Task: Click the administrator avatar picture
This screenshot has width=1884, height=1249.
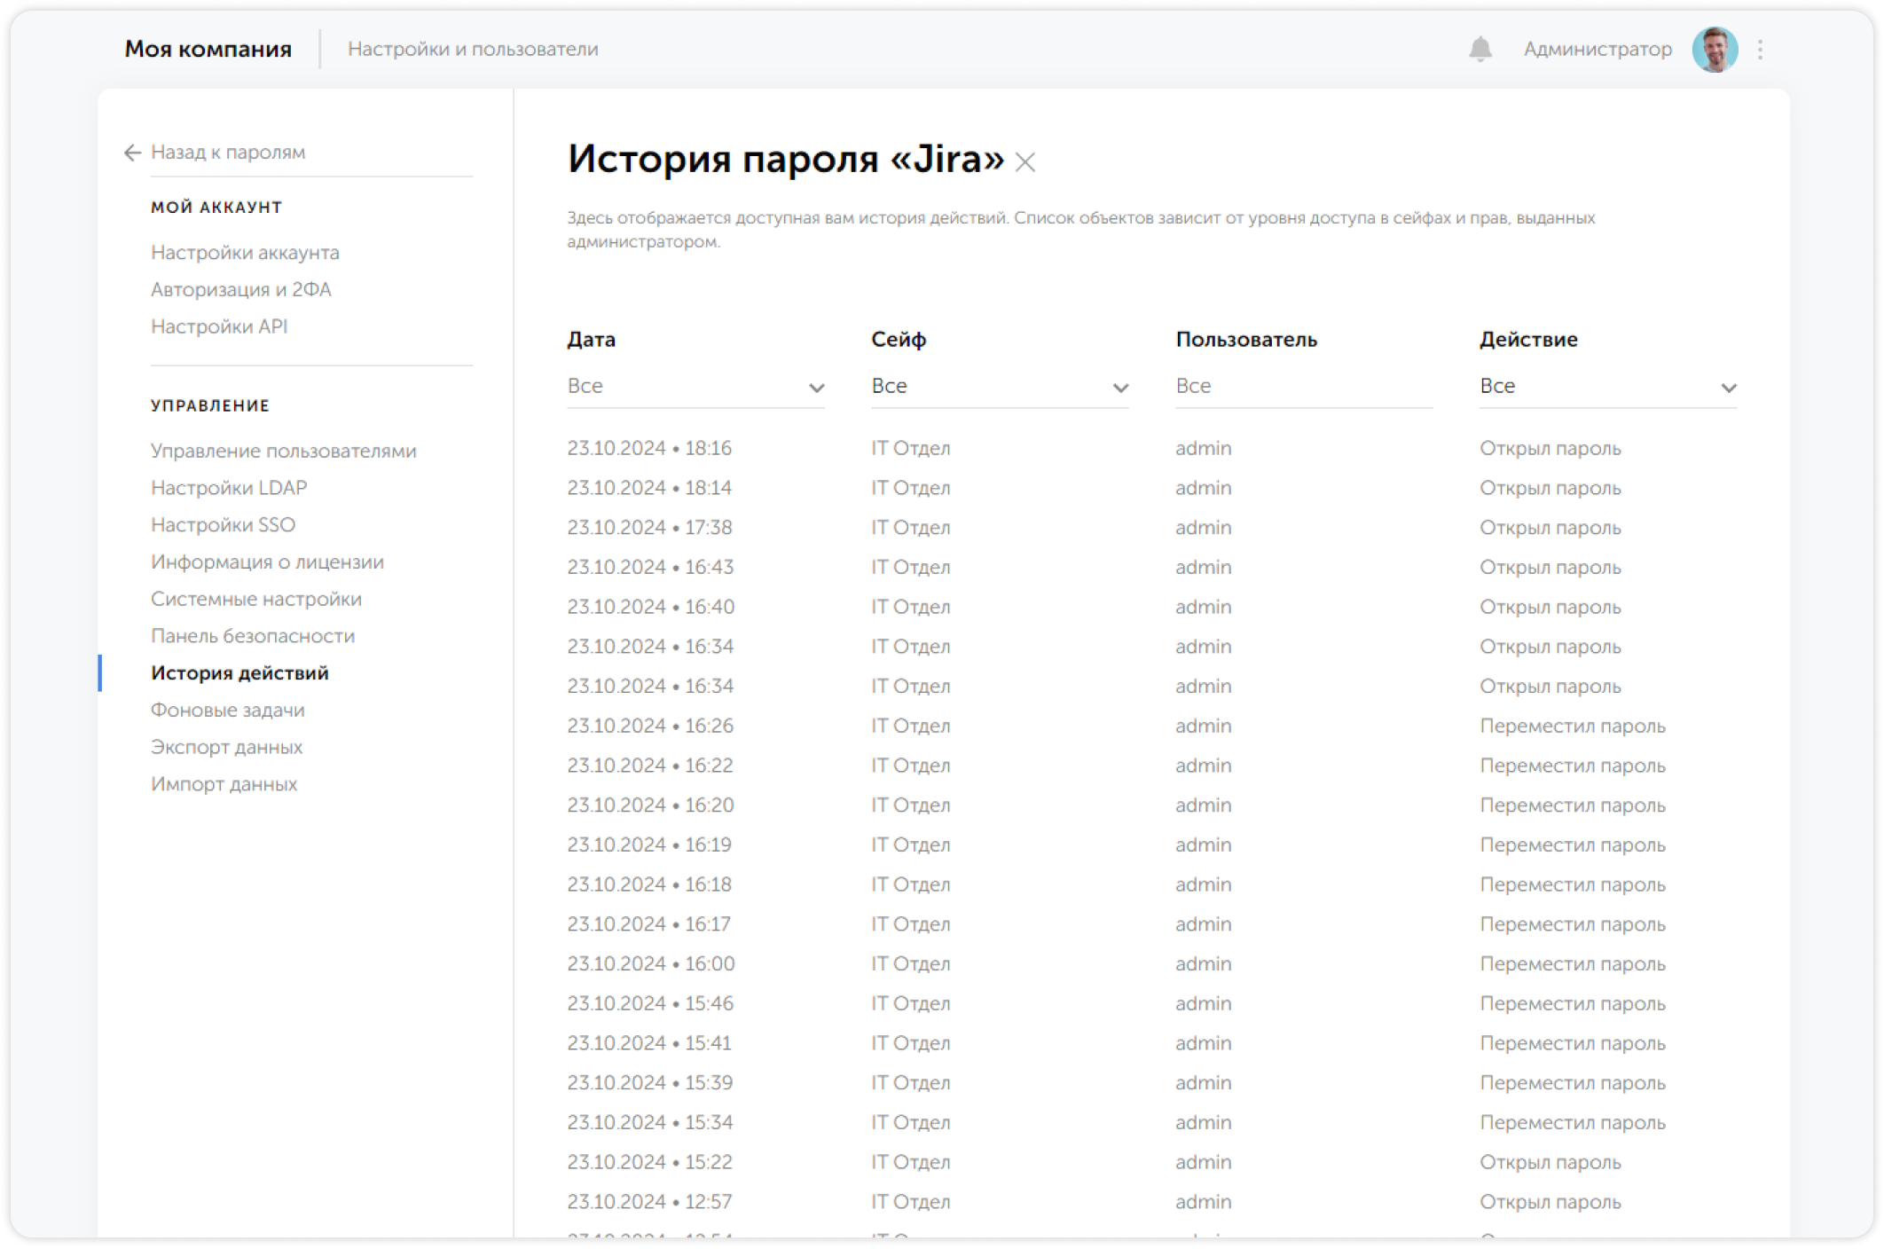Action: tap(1715, 49)
